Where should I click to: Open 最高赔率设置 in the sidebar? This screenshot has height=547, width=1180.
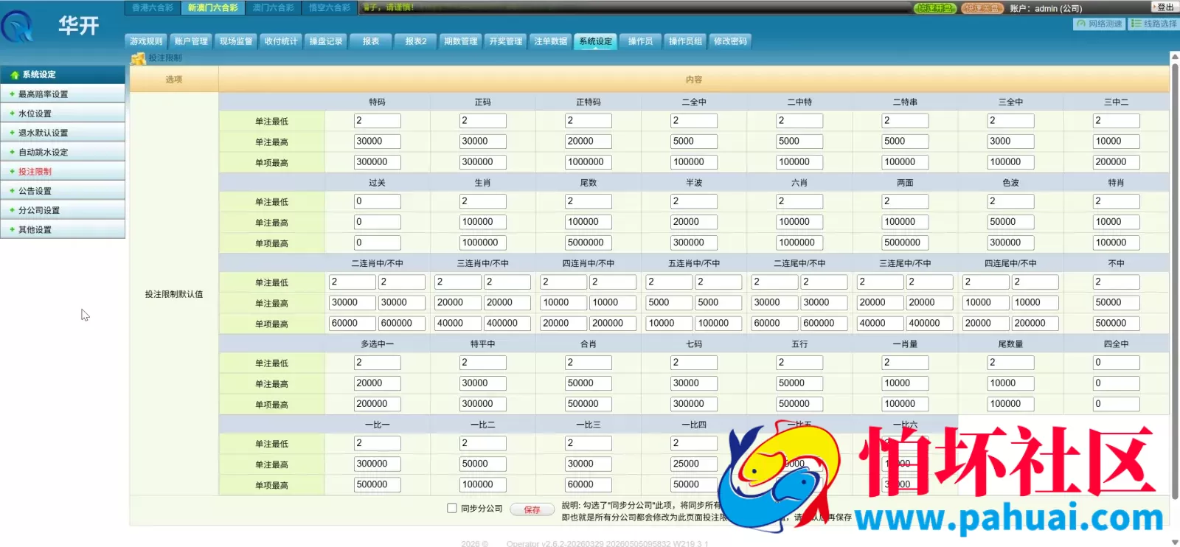63,94
